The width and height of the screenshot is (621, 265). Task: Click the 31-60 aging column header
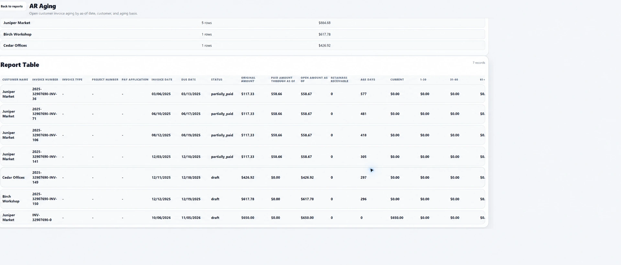[x=454, y=79]
